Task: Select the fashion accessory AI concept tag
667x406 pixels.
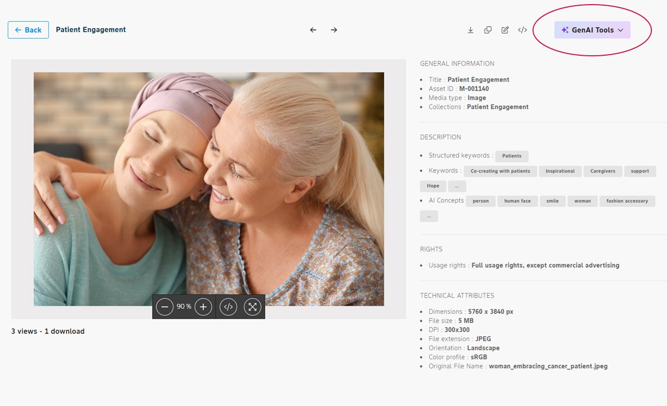Action: pyautogui.click(x=627, y=201)
